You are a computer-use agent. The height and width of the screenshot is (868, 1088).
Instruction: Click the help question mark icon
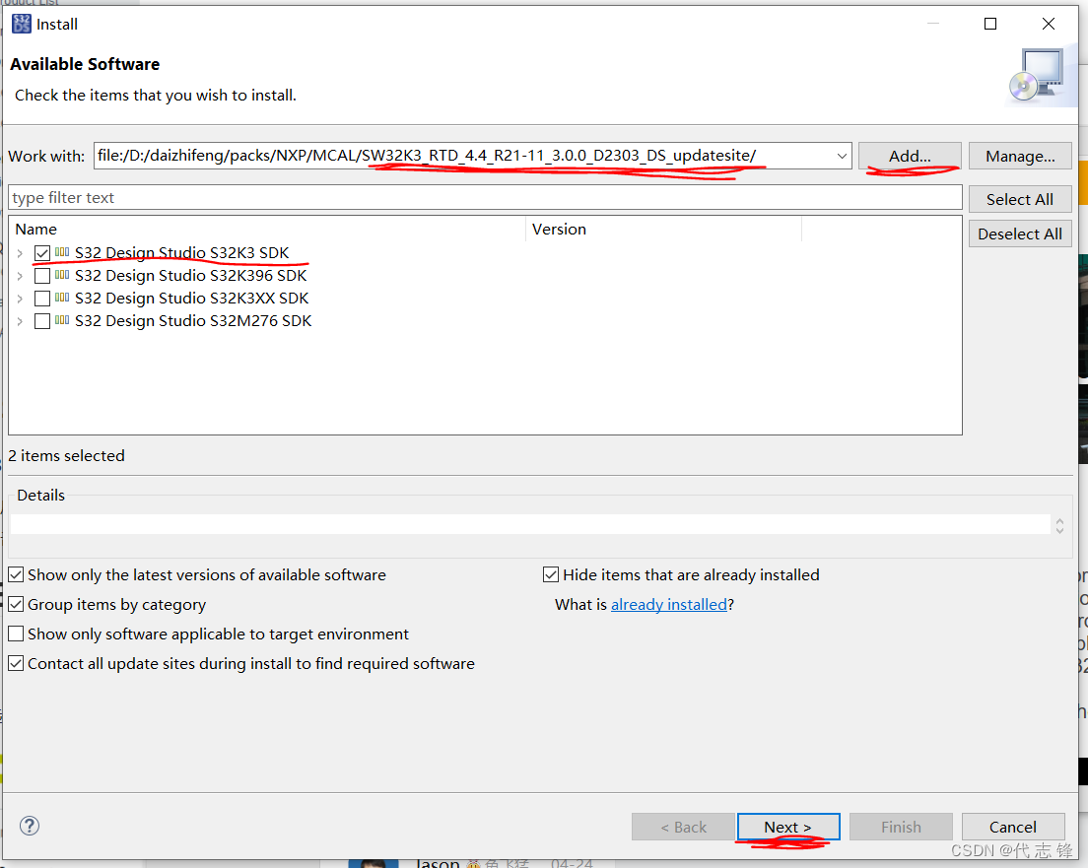tap(30, 826)
